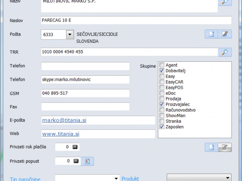Click the magnifier lookup icon beside TRR
Screen dimensions: 242x181
pos(225,52)
